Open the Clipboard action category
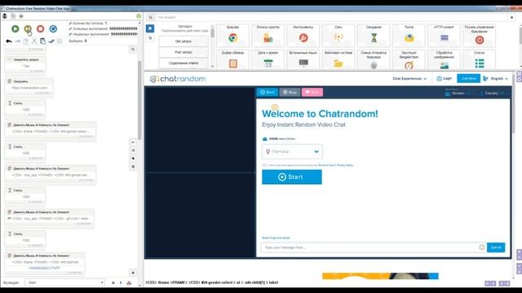The height and width of the screenshot is (293, 522). [232, 59]
